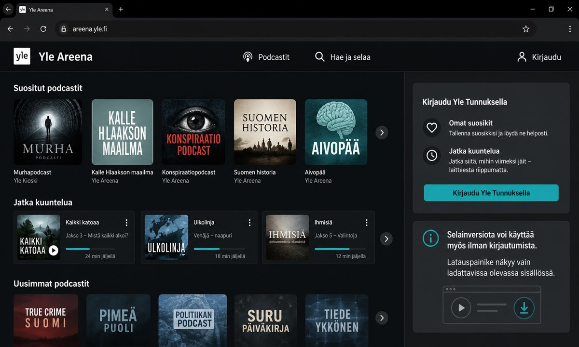Click the Murhapodcast title below its cover
Screen dimensions: 579x347
32,172
